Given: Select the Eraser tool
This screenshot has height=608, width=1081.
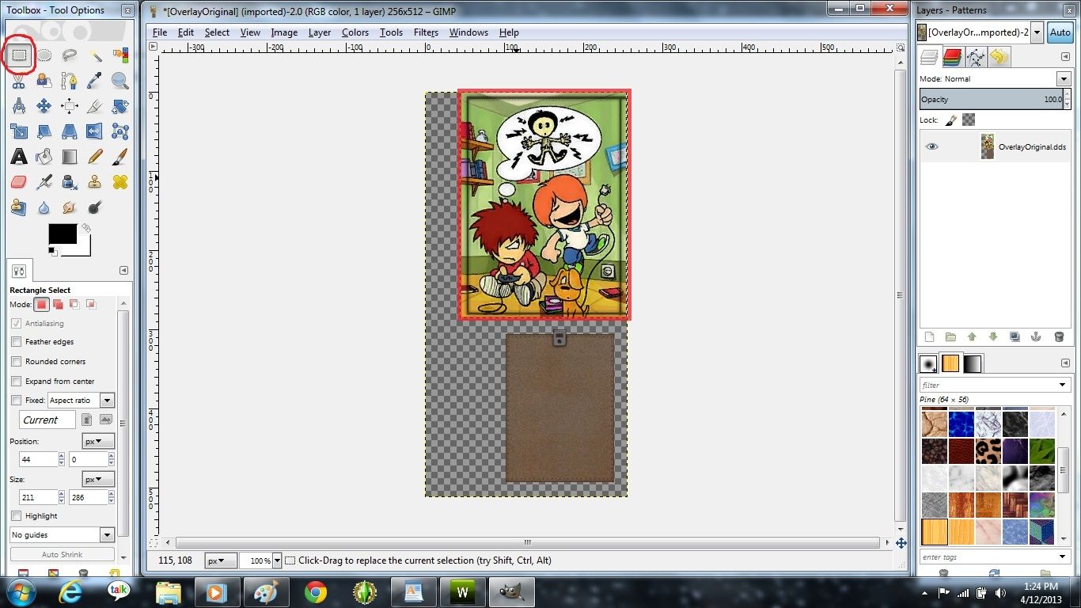Looking at the screenshot, I should 19,182.
